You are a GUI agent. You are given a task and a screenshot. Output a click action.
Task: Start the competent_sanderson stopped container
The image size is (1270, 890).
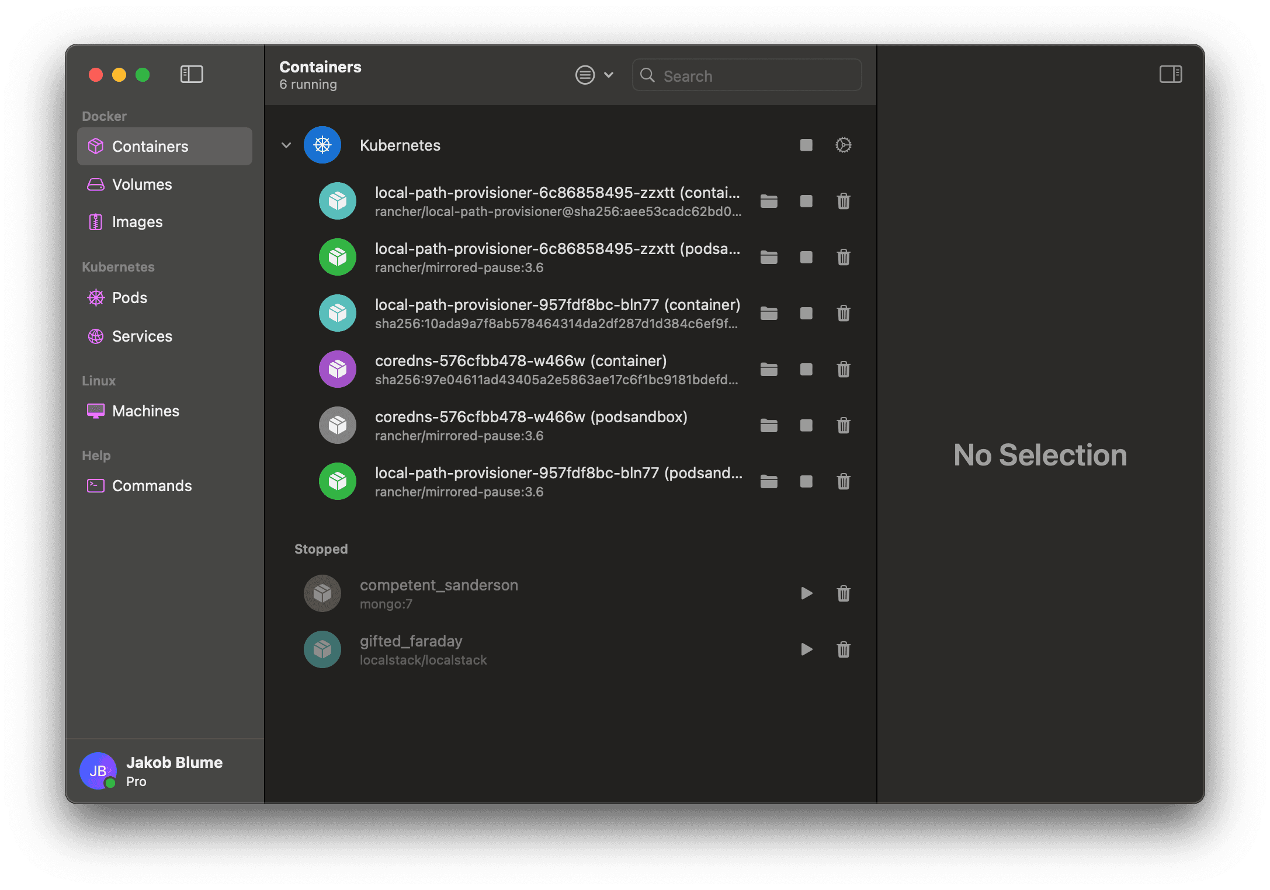pos(807,593)
